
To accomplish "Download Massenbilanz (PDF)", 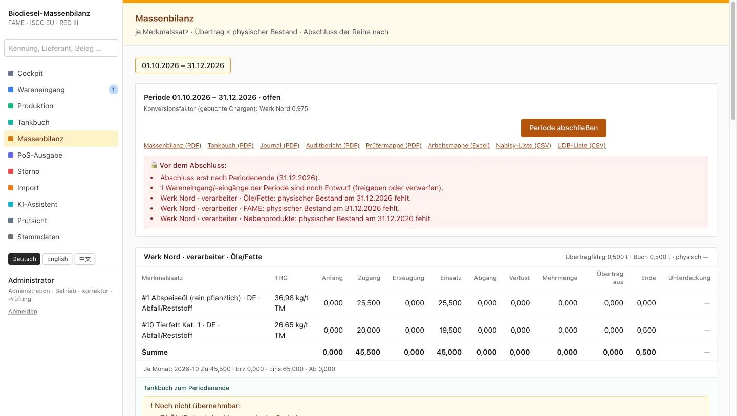I will pos(172,145).
